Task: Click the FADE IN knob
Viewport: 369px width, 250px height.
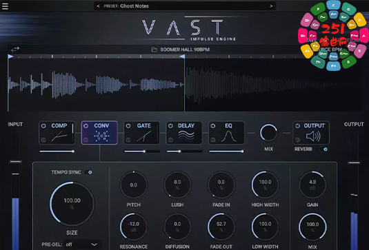Action: (221, 185)
